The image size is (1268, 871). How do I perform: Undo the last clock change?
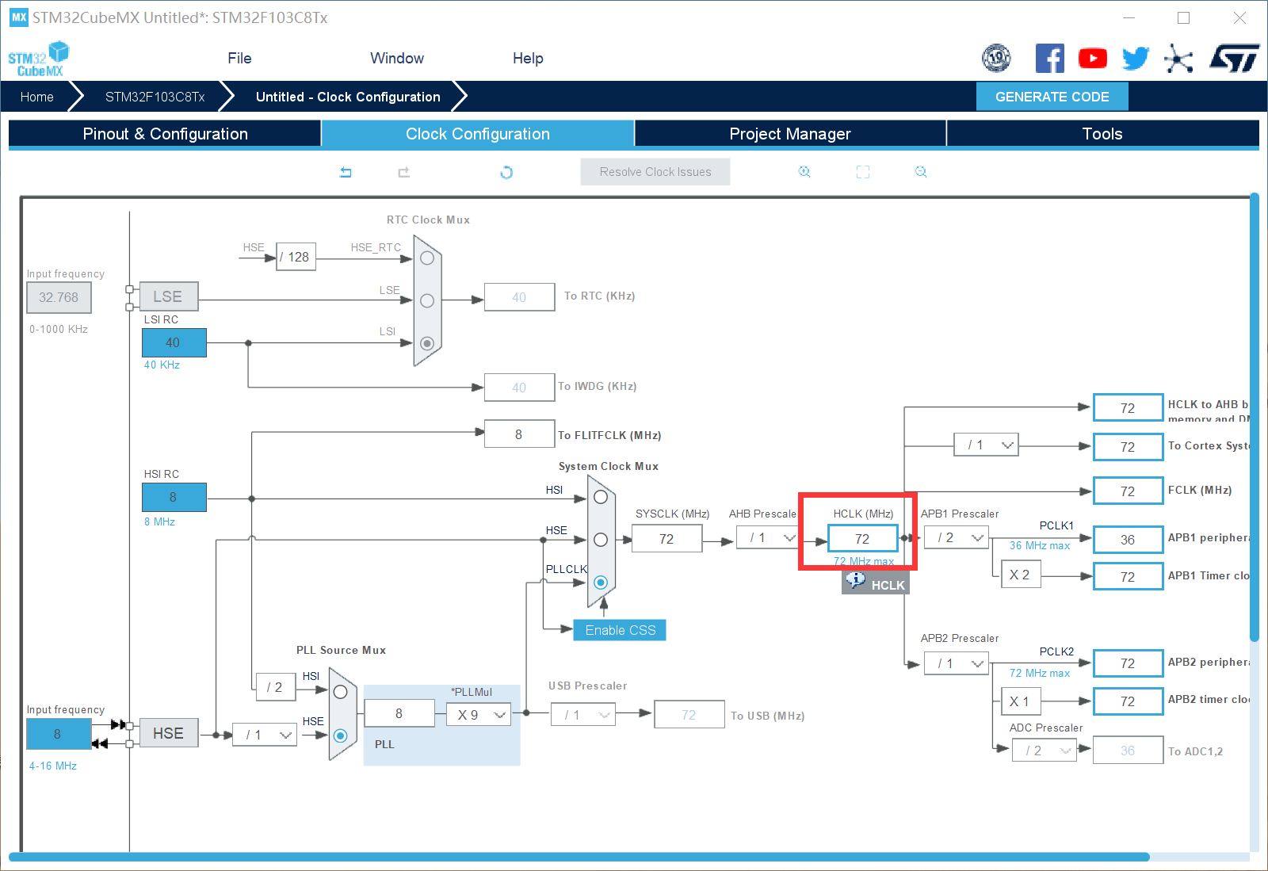point(346,172)
